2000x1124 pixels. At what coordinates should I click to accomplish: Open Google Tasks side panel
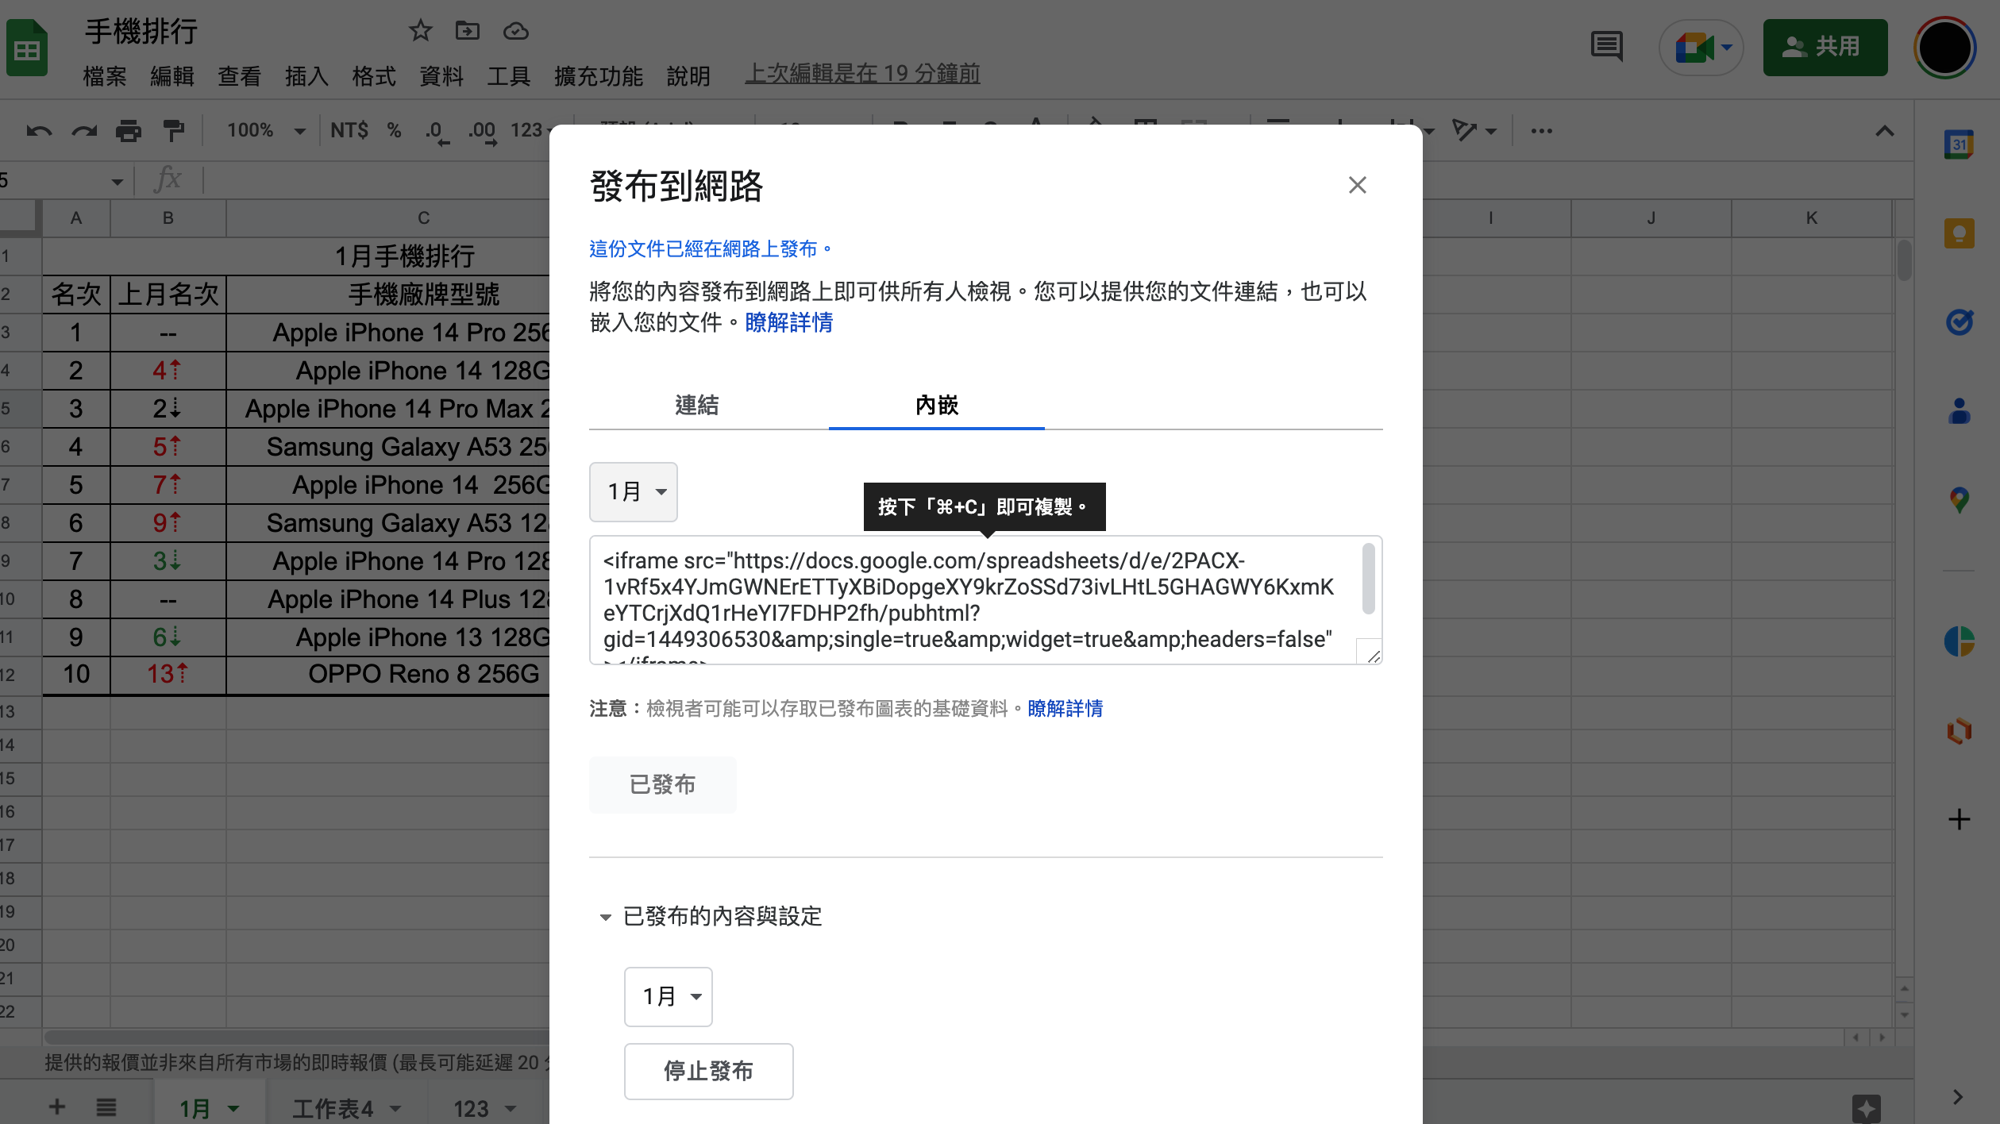click(1959, 321)
